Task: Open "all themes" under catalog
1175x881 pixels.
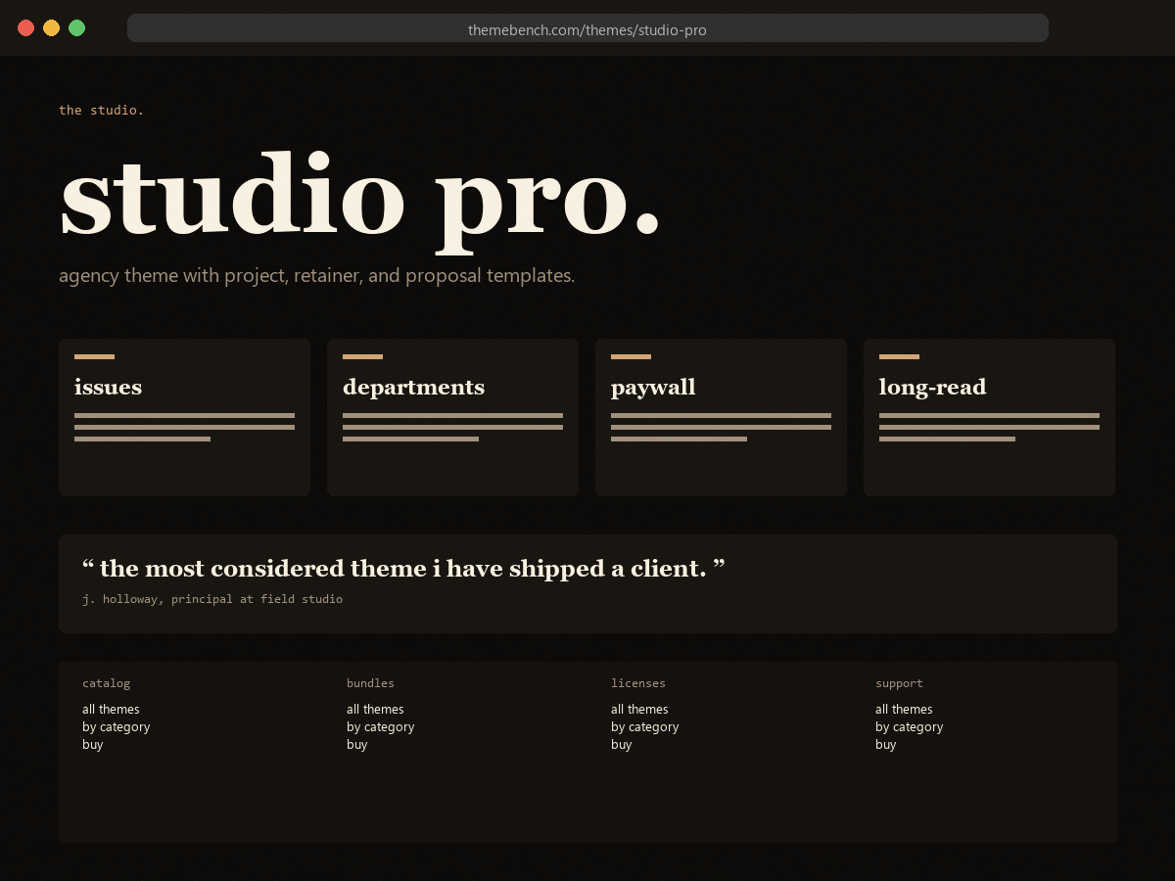Action: tap(111, 709)
